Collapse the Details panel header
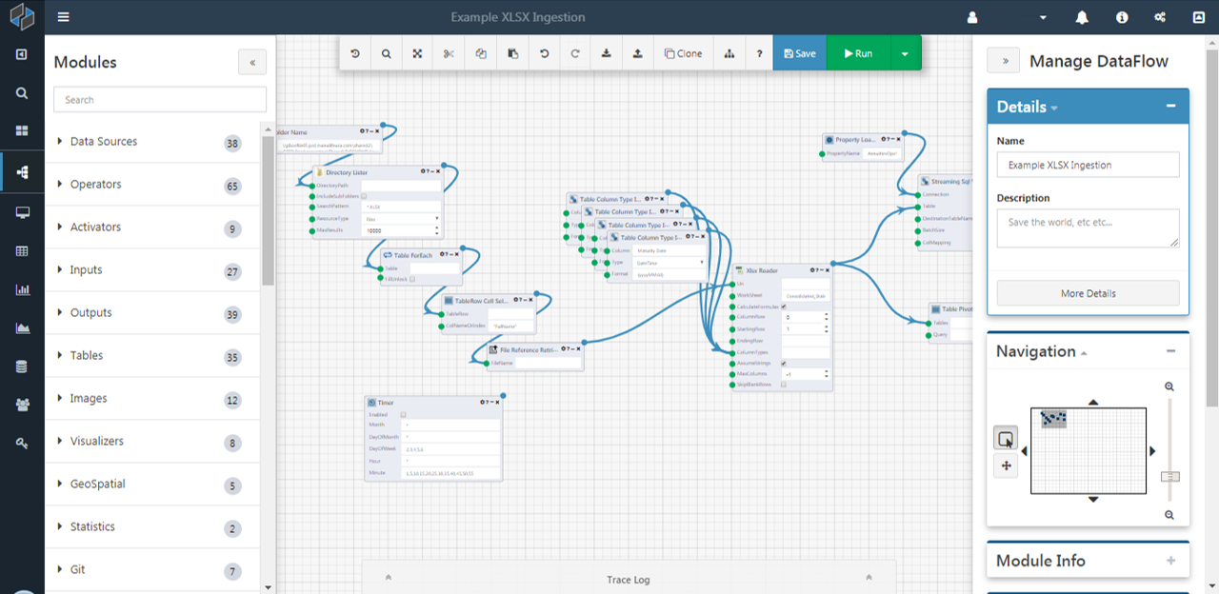1219x594 pixels. point(1170,107)
